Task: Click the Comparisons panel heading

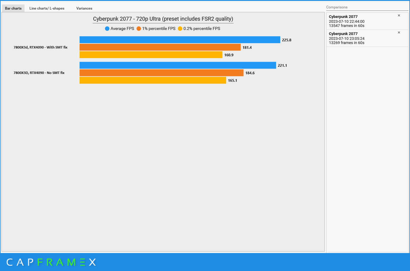Action: 337,7
